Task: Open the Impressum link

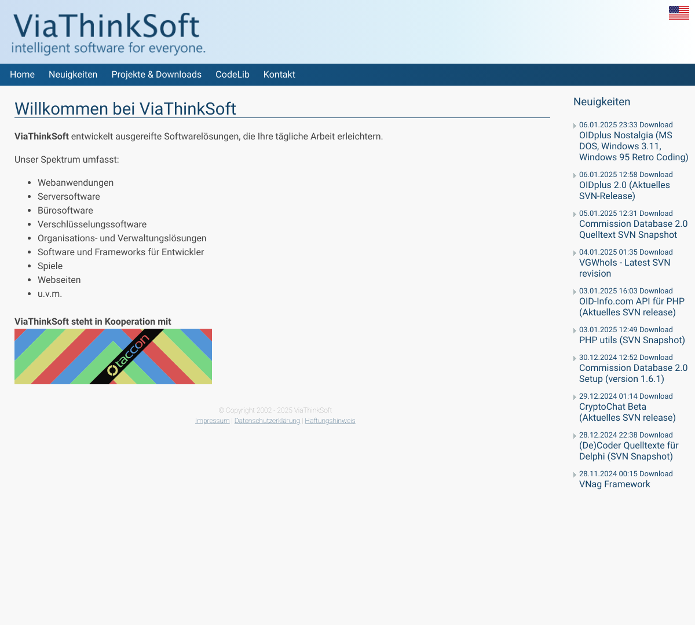Action: point(213,421)
